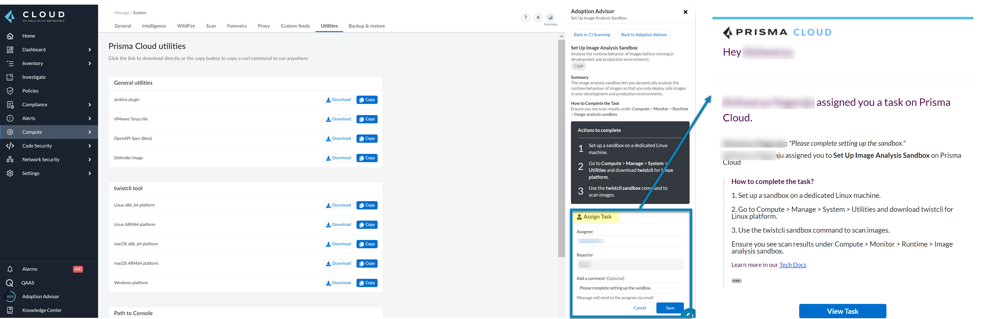Screen dimensions: 982x319
Task: Go to Backup & restore tab
Action: [367, 26]
